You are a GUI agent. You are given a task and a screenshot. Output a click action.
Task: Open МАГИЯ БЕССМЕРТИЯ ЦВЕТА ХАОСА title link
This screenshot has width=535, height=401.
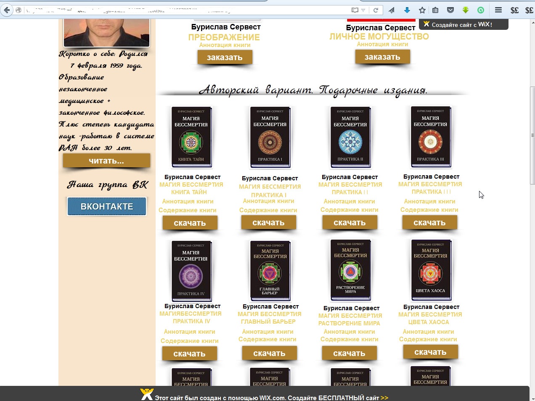coord(430,318)
